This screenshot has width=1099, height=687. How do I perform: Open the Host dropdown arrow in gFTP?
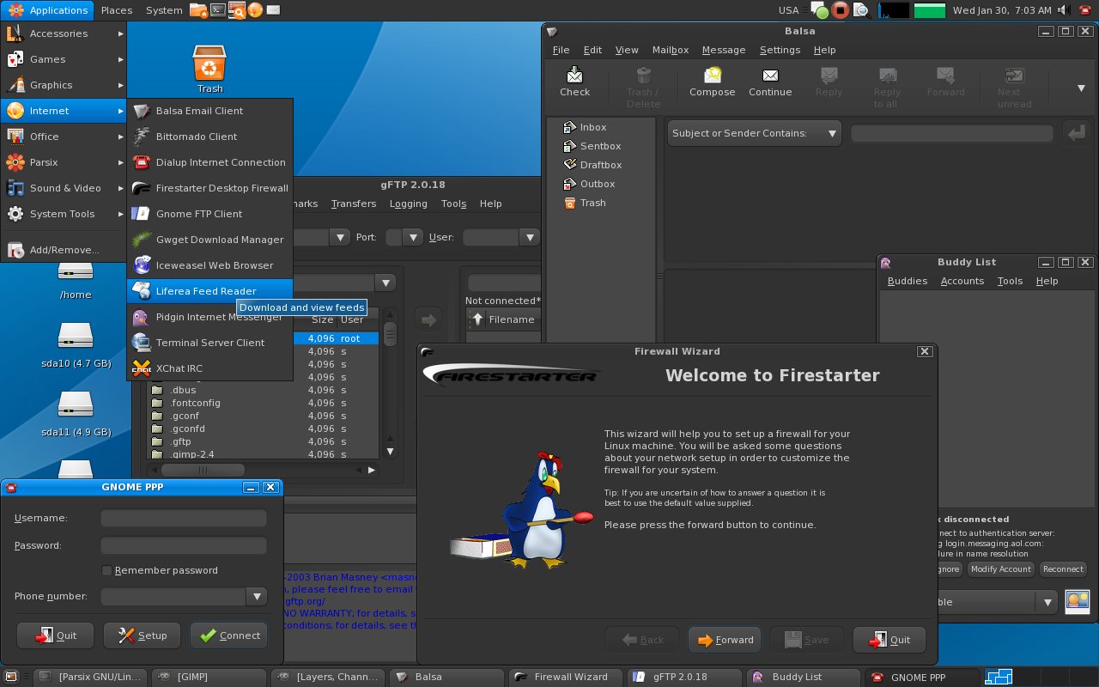[x=340, y=237]
